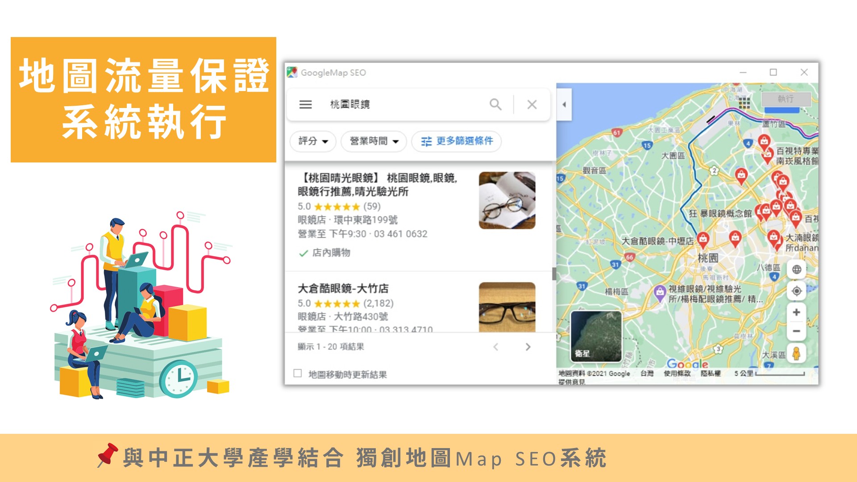Enable 地圖移動時更新結果 checkbox
This screenshot has height=482, width=857.
[x=298, y=374]
